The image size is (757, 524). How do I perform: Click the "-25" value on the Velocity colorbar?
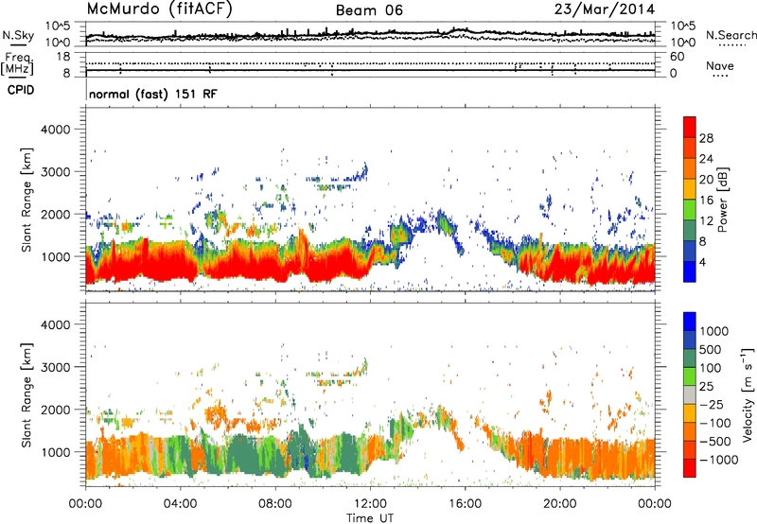coord(712,404)
